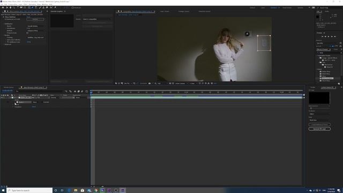Click the snapshot camera icon below viewer

[x=150, y=84]
